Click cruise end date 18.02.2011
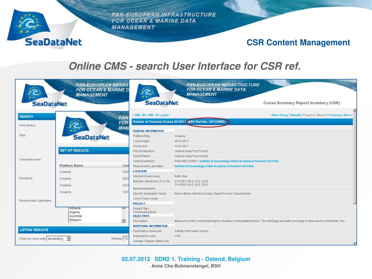Viewport: 372px width, 279px height. [x=182, y=146]
